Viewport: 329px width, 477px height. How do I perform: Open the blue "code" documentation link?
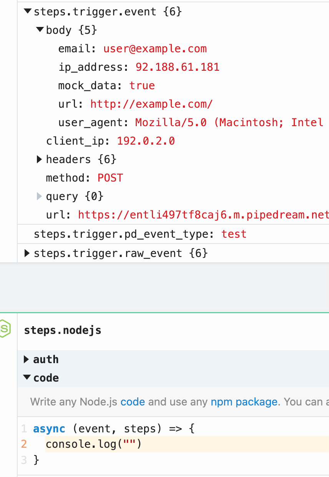(x=133, y=402)
